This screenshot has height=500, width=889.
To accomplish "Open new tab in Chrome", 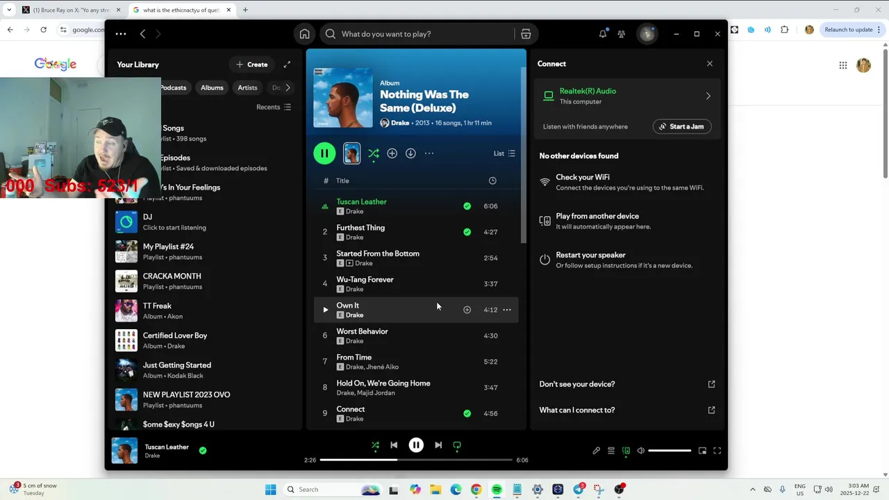I will (245, 10).
